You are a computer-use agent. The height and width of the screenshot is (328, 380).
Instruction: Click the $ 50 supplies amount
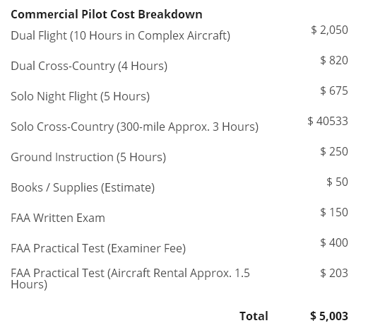[337, 182]
